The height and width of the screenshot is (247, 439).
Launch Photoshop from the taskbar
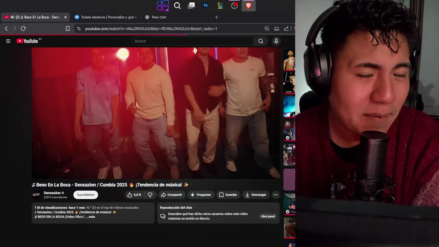click(x=206, y=5)
